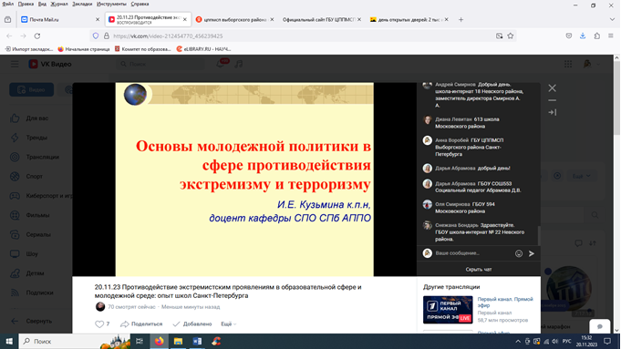Open the eLIBRARY.RU bookmark
Screen dimensions: 621x349
[x=203, y=49]
